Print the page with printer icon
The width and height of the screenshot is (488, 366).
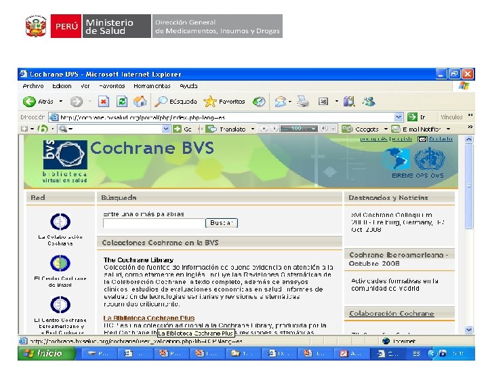302,102
